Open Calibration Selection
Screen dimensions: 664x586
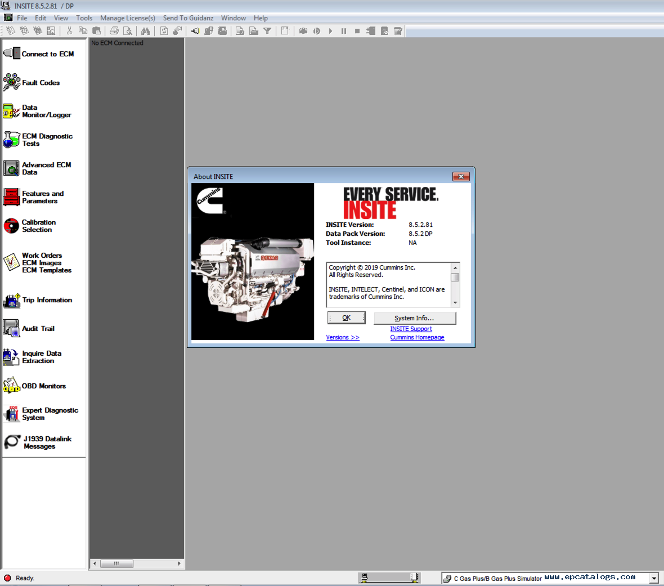[x=30, y=226]
